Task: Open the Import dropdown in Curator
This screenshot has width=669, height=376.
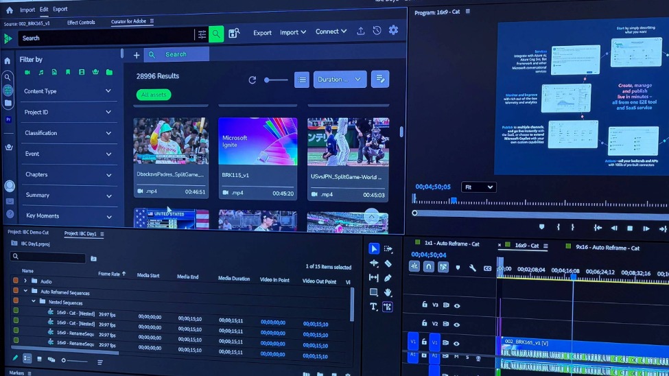Action: point(293,32)
